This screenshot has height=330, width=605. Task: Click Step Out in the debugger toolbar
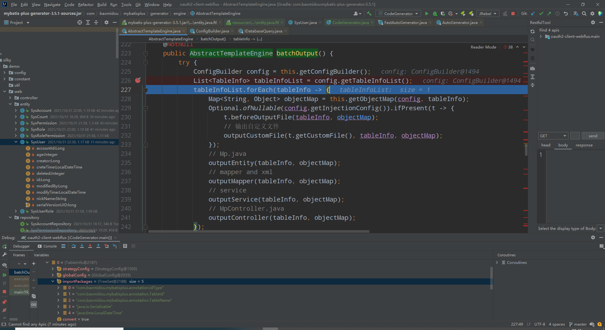(x=98, y=246)
